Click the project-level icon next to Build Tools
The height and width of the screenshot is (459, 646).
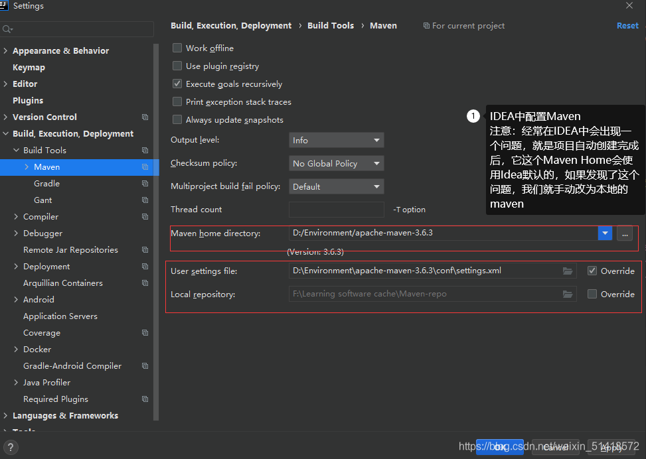point(145,151)
